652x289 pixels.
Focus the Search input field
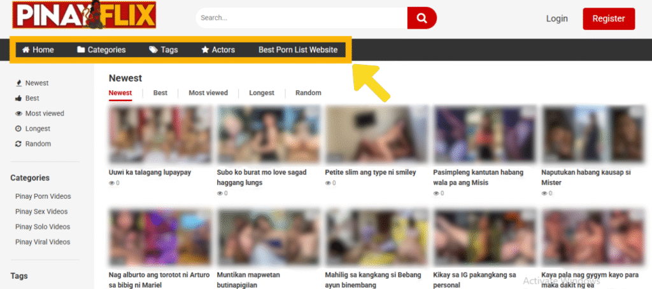(301, 18)
